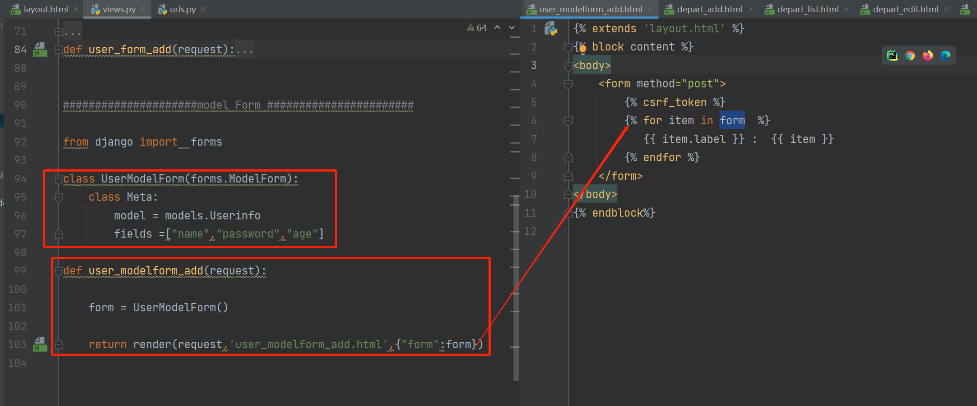Viewport: 977px width, 406px height.
Task: Click the highlighted word form in the for loop
Action: pos(732,121)
